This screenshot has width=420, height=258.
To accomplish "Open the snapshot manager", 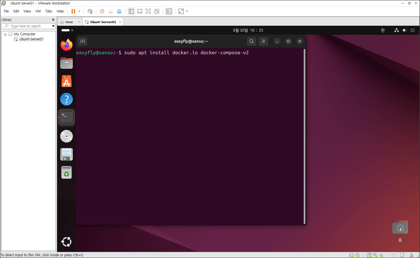I will tap(119, 11).
